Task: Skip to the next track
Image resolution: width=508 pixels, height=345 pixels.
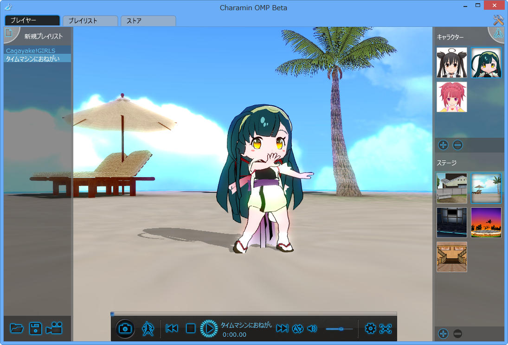Action: [282, 328]
